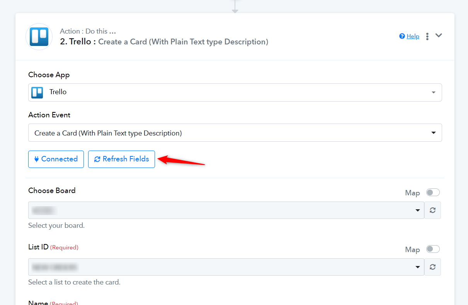Collapse the Trello action step chevron
The height and width of the screenshot is (305, 468).
pyautogui.click(x=438, y=36)
